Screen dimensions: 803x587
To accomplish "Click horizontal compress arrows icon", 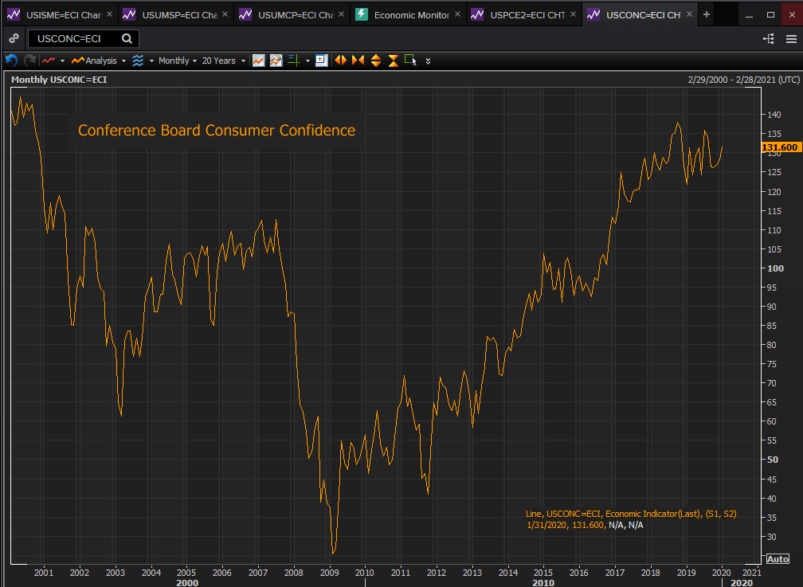I will click(358, 61).
